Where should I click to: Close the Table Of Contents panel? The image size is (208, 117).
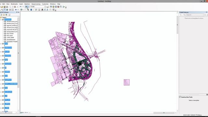[x=19, y=12]
